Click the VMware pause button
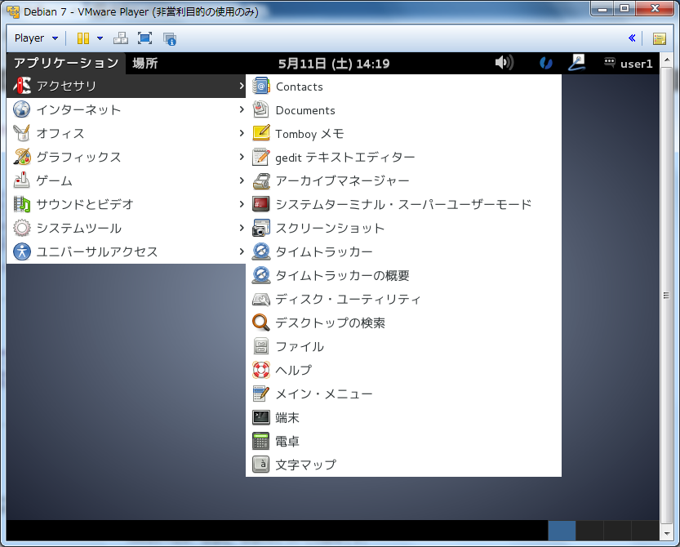680x547 pixels. pyautogui.click(x=82, y=38)
